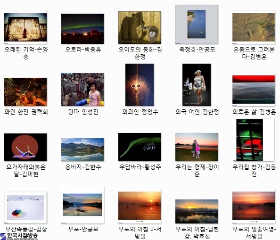Image resolution: width=280 pixels, height=240 pixels.
Task: Select the 외국 여인-김한정 portrait thumbnail
Action: [197, 85]
